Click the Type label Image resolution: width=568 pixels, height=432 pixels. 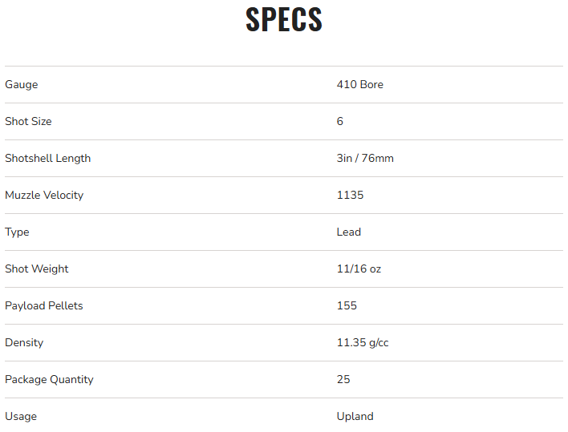point(17,232)
